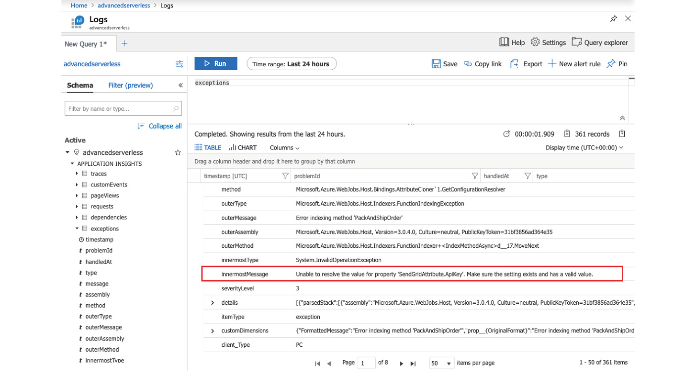
Task: Pin the Logs blade with pushpin icon
Action: click(x=613, y=19)
